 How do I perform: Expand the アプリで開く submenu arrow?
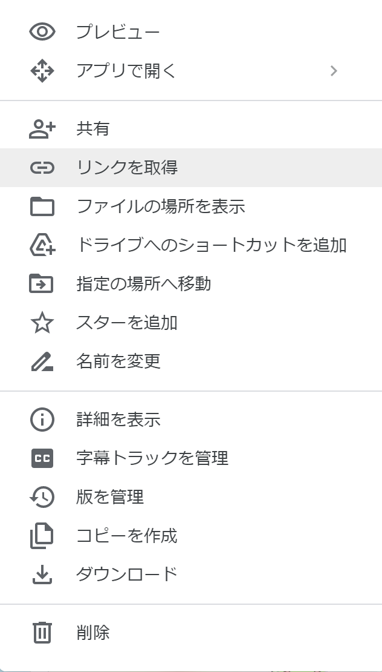point(334,71)
